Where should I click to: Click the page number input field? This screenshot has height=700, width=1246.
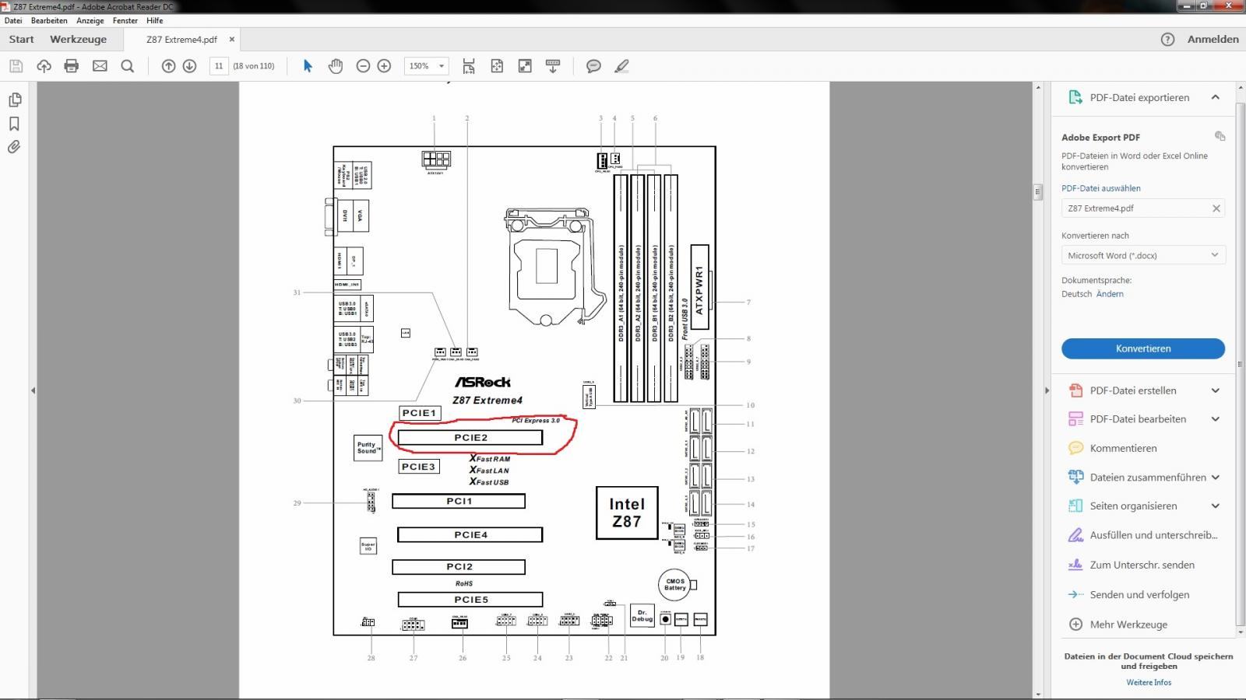coord(219,66)
